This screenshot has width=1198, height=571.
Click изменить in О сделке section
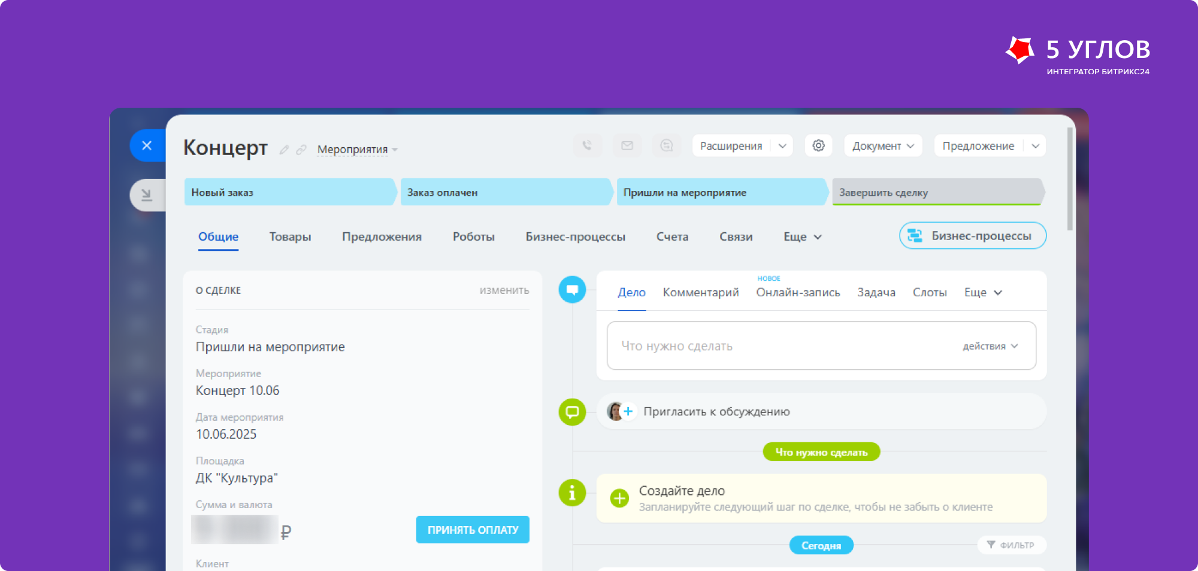[x=504, y=290]
